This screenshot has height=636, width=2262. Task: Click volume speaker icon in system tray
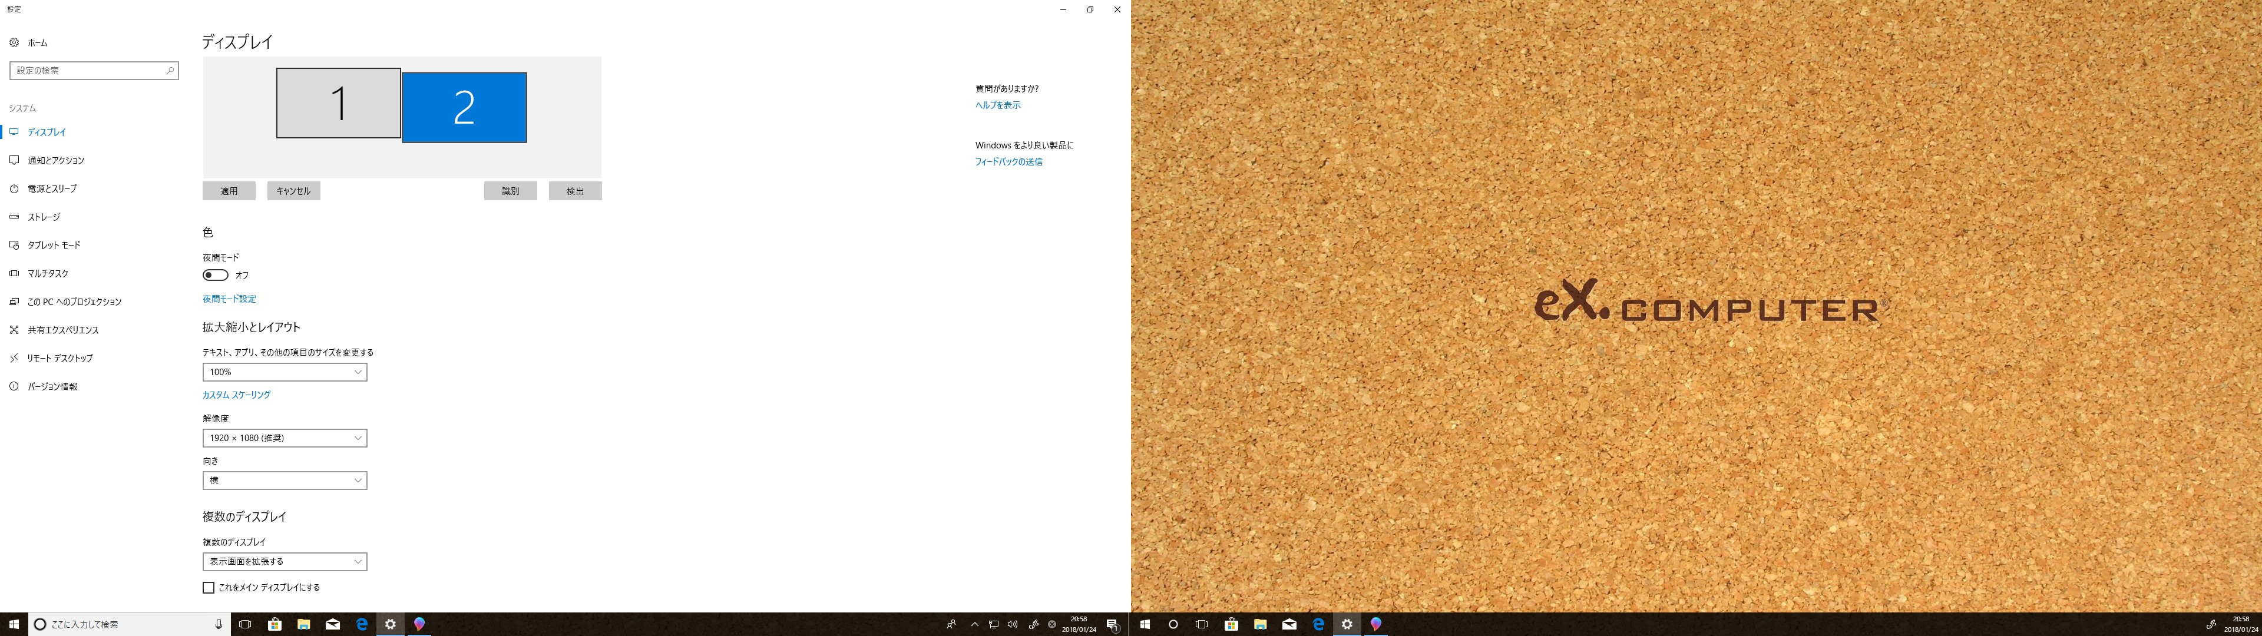click(x=1013, y=625)
